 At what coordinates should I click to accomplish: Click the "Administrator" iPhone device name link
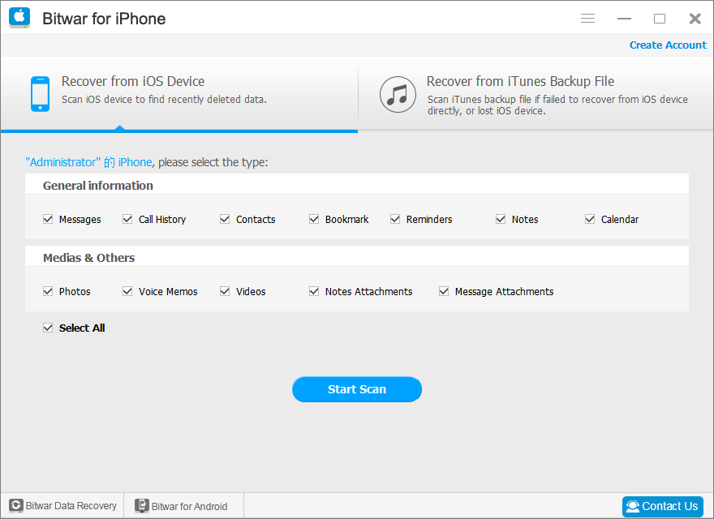click(x=88, y=162)
